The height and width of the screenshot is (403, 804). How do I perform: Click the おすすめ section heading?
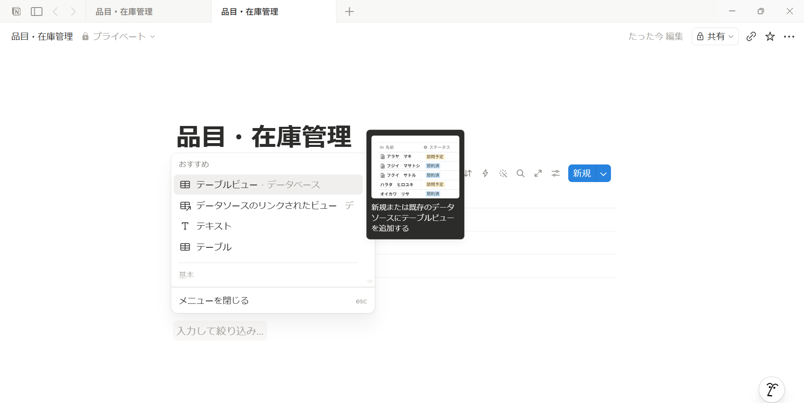[x=194, y=164]
